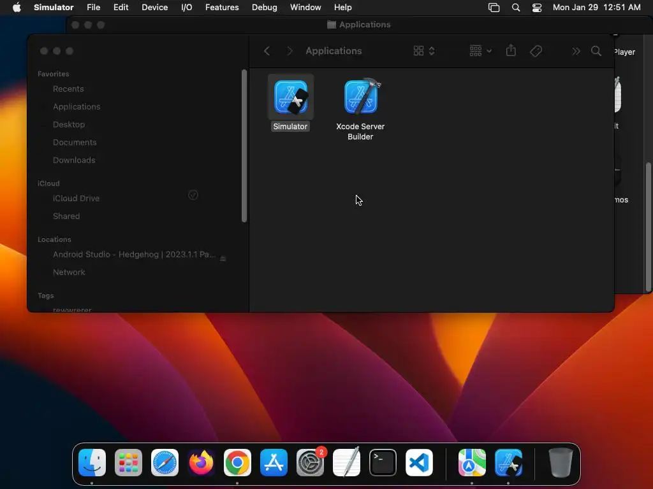The image size is (653, 489).
Task: Click the Tags toolbar icon
Action: pos(536,51)
